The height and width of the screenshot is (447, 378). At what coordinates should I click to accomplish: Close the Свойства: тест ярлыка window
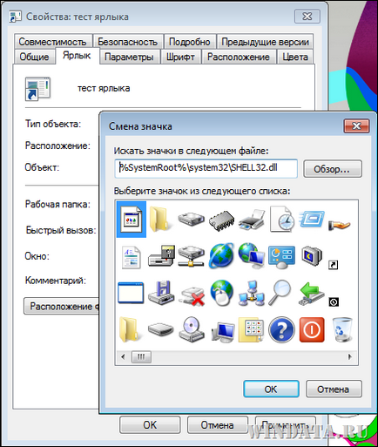pyautogui.click(x=307, y=17)
